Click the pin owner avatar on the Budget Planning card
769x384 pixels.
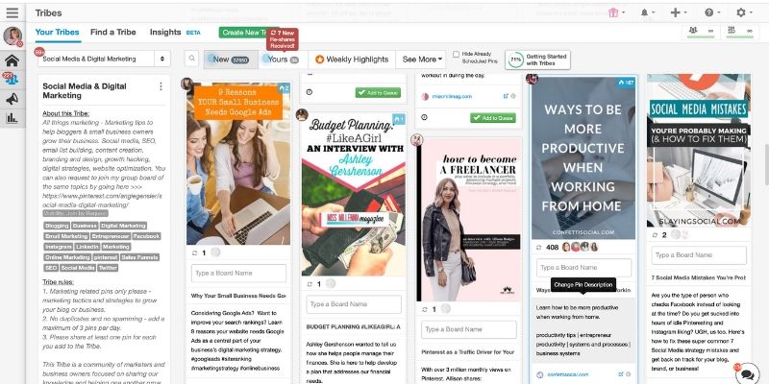point(302,115)
